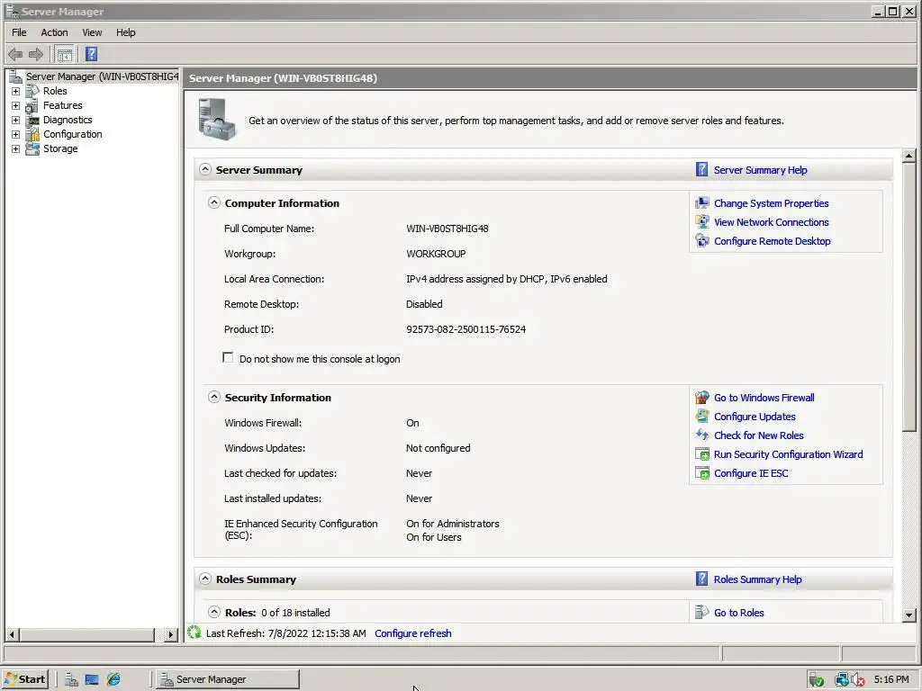Click the Configure IE ESC icon
Viewport: 922px width, 691px height.
(x=702, y=473)
